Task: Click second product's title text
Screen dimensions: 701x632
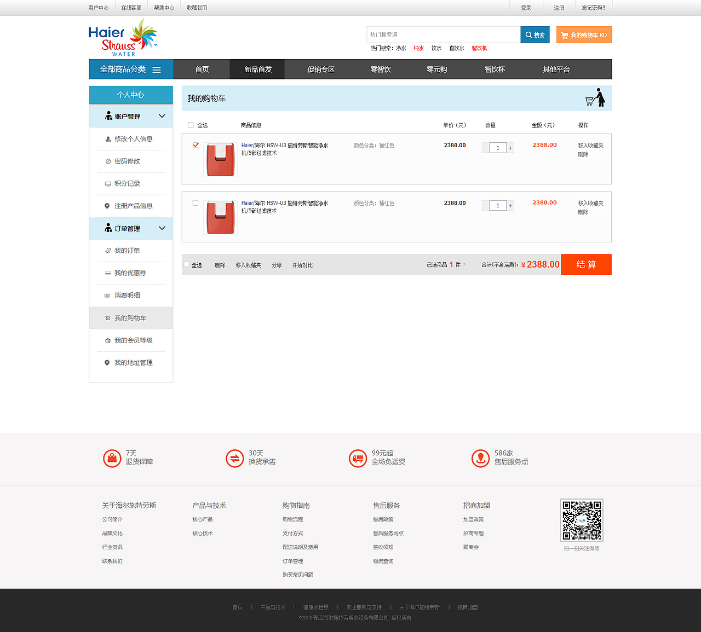Action: click(285, 207)
